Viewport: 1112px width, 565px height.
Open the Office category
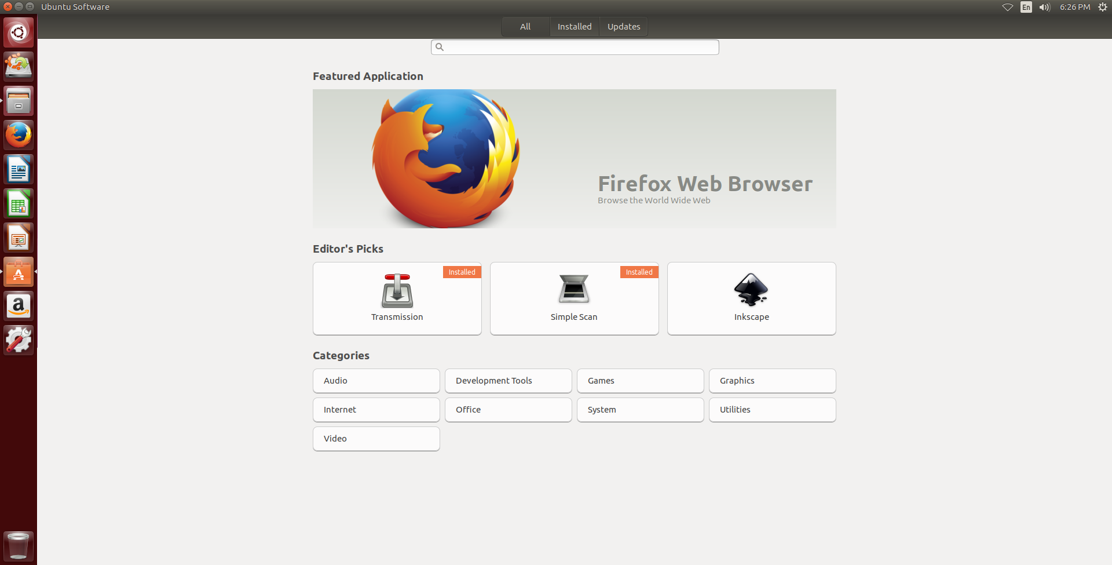point(509,410)
